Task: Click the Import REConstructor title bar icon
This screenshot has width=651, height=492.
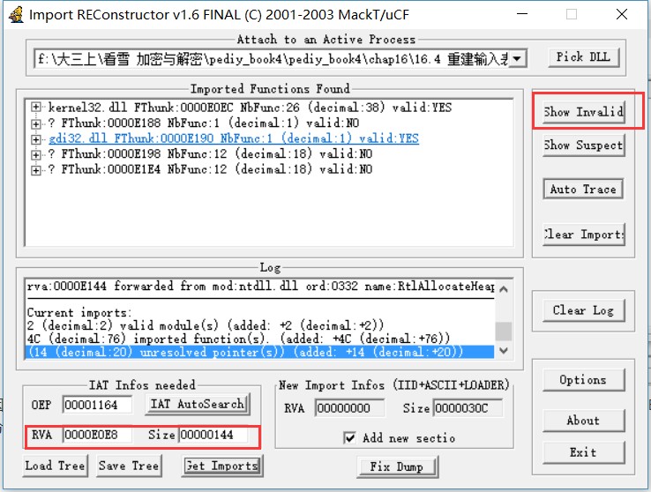Action: [x=16, y=15]
